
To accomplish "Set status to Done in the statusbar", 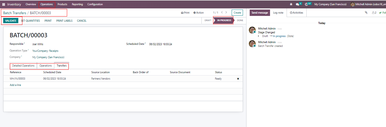I will 240,20.
